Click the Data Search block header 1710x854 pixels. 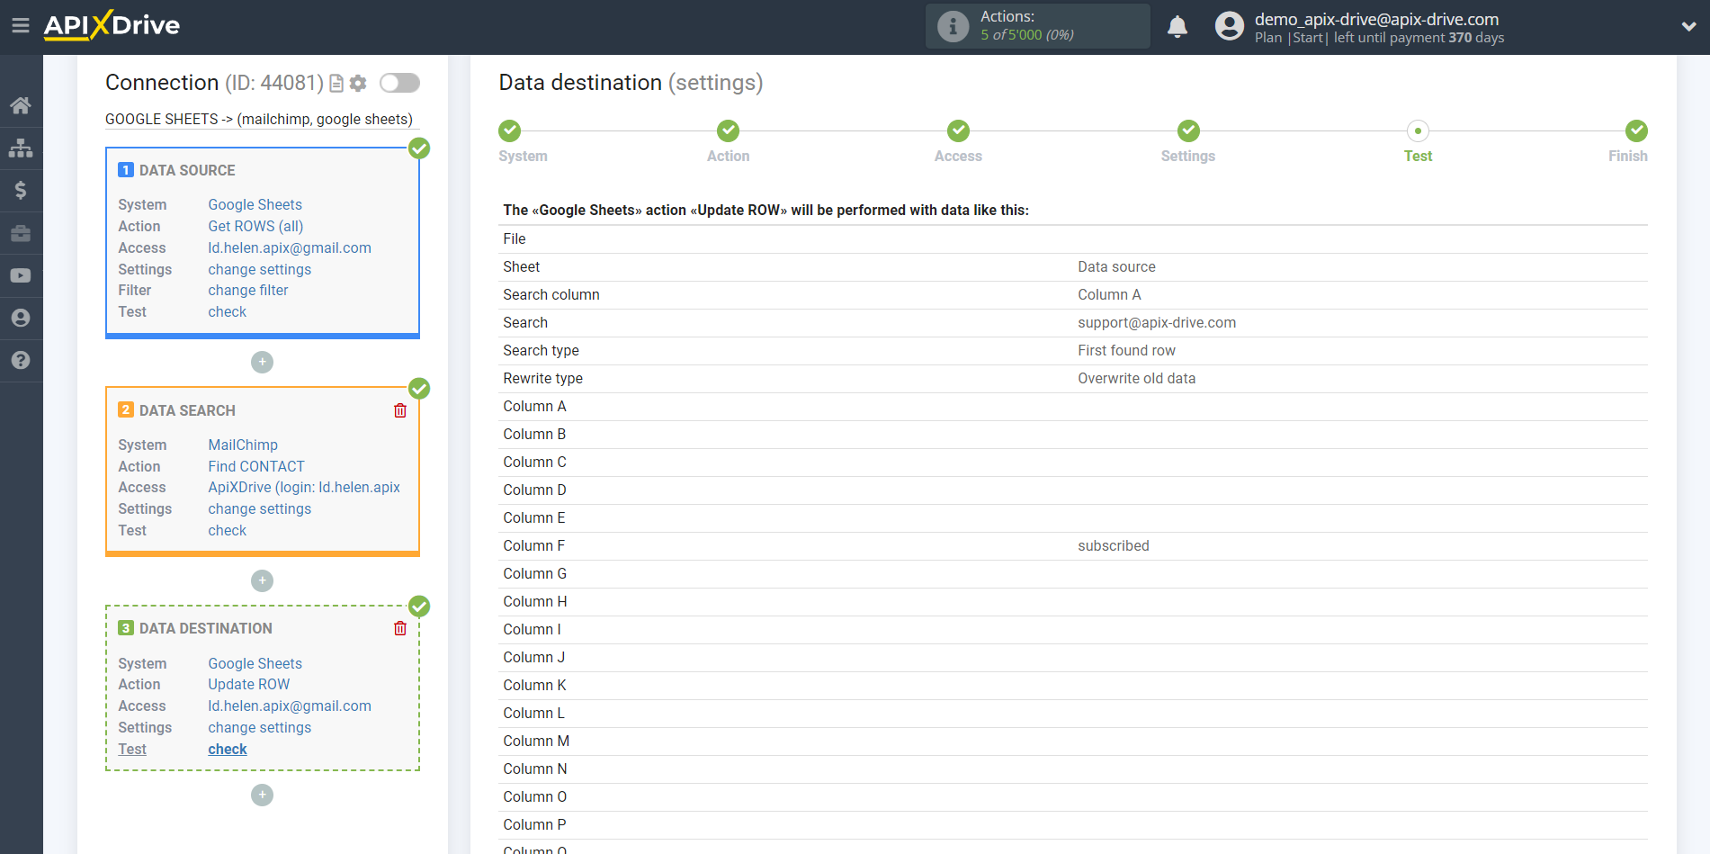pyautogui.click(x=187, y=410)
